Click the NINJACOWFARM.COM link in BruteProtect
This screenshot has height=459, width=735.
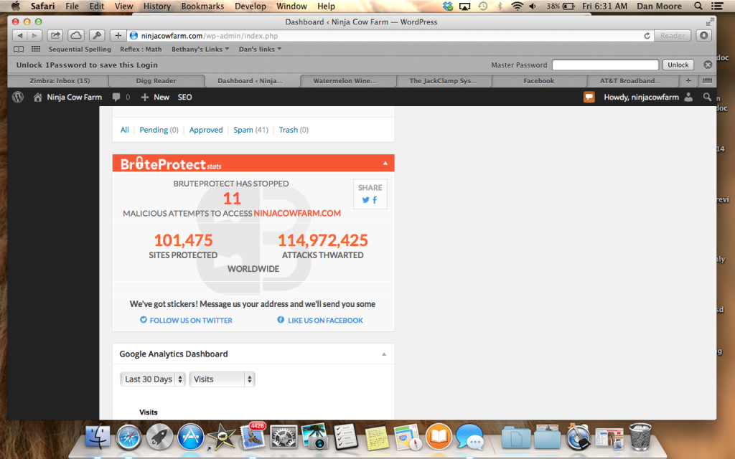[x=297, y=213]
